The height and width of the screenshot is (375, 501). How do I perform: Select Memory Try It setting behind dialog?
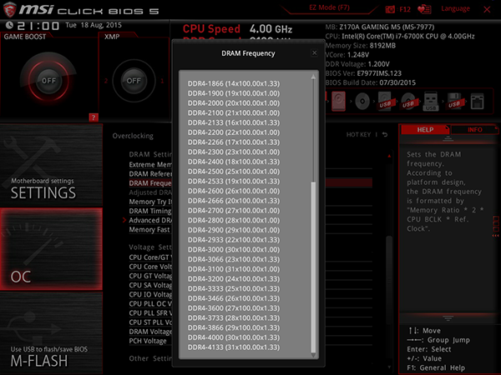[x=150, y=202]
